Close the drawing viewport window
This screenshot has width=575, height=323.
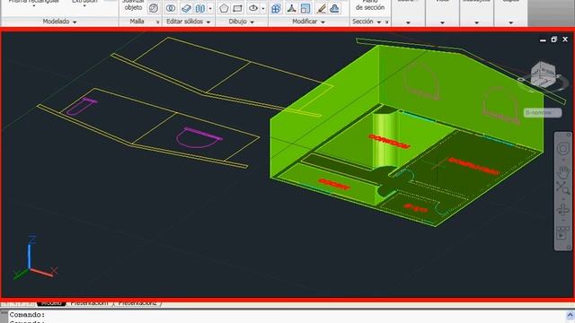pyautogui.click(x=565, y=39)
